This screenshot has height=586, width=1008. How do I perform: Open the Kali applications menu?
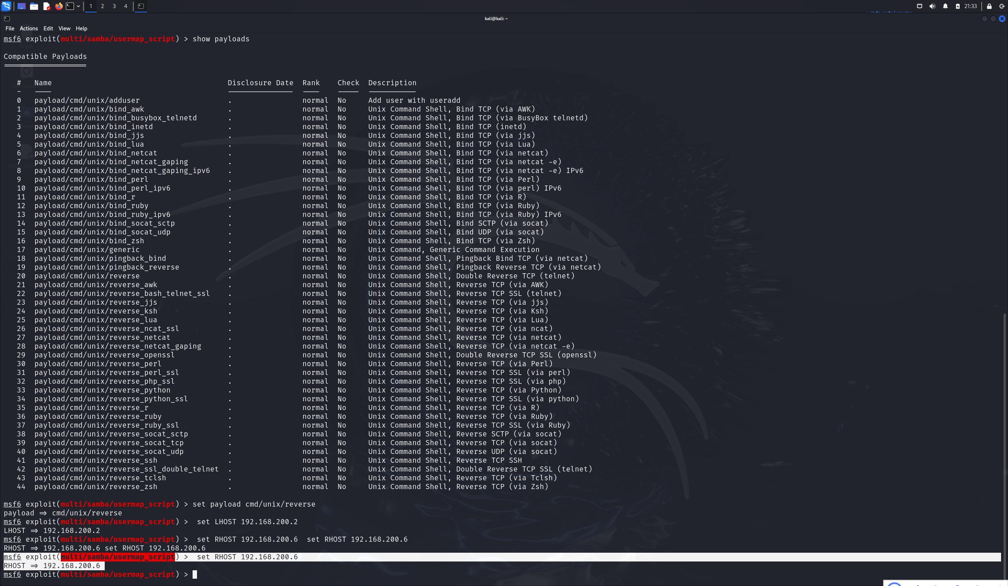[x=6, y=6]
